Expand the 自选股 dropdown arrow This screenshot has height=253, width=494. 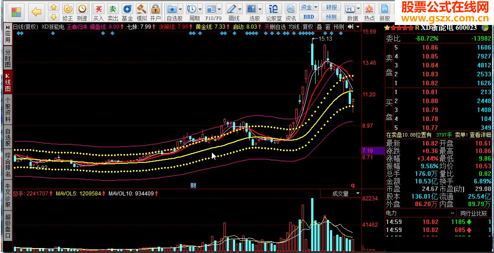[180, 9]
